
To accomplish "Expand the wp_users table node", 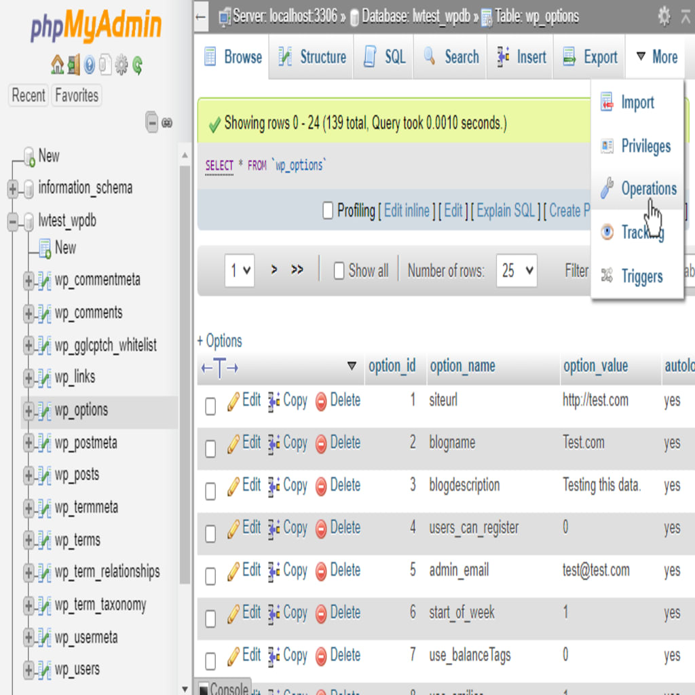I will tap(29, 670).
